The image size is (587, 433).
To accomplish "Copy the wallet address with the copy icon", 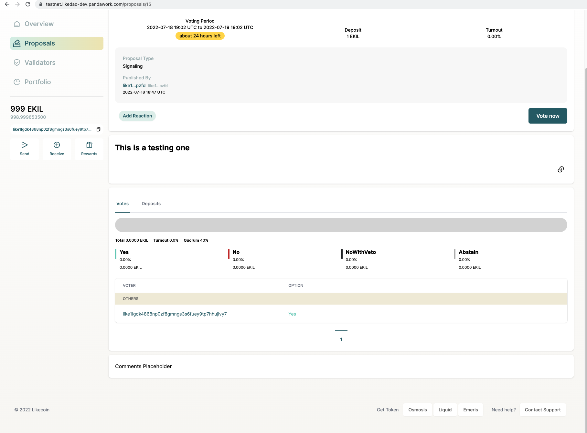I will click(x=99, y=129).
